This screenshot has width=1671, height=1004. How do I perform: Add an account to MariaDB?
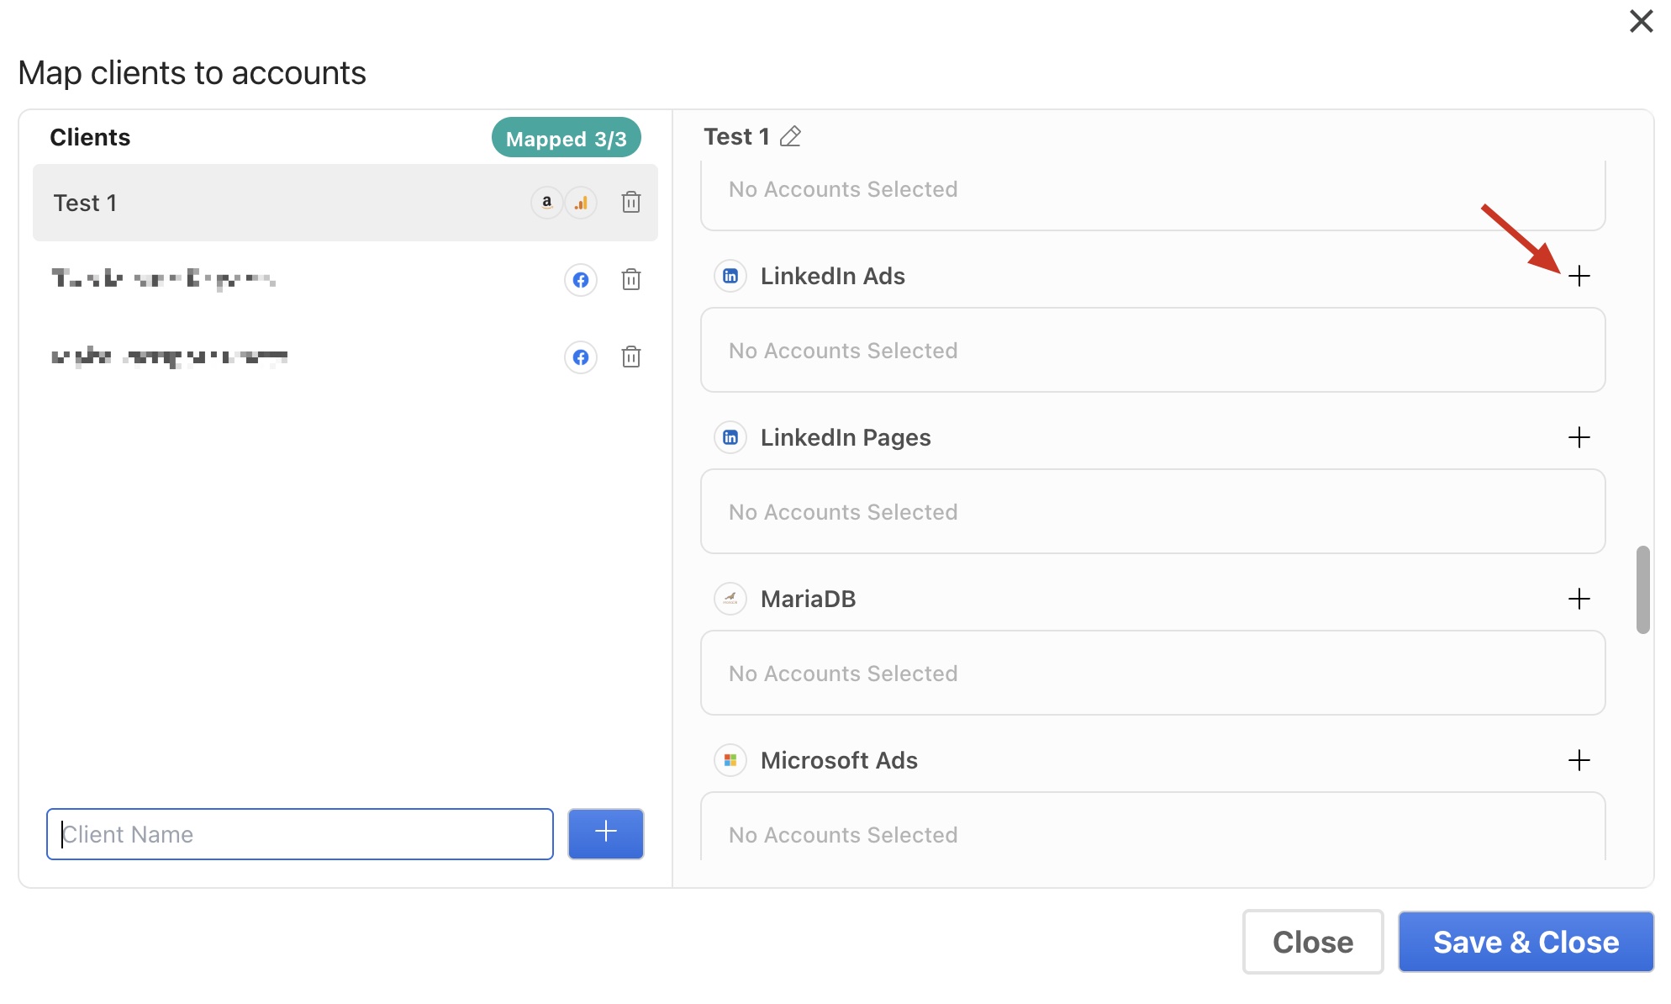[1579, 599]
